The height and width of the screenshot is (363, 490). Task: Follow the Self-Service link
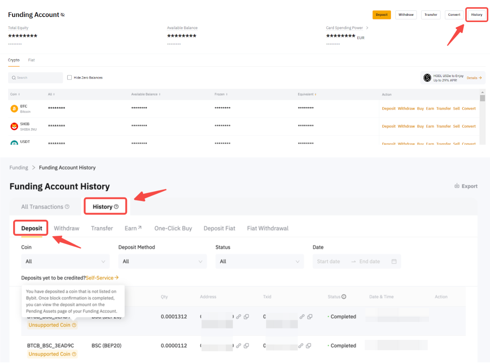102,278
